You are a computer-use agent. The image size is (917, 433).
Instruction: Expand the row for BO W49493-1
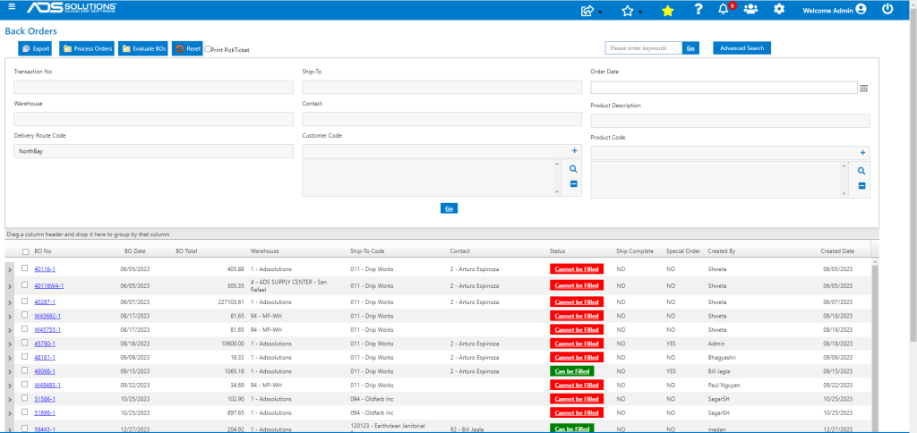[9, 386]
